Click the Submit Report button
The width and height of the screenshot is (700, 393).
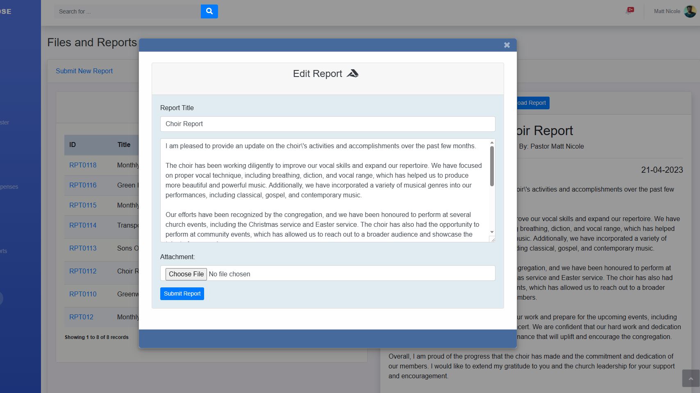pos(182,294)
